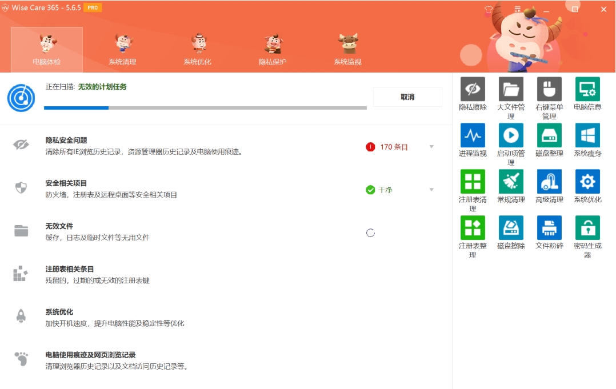This screenshot has height=389, width=616.
Task: Click the PRO badge in title bar
Action: tap(93, 7)
